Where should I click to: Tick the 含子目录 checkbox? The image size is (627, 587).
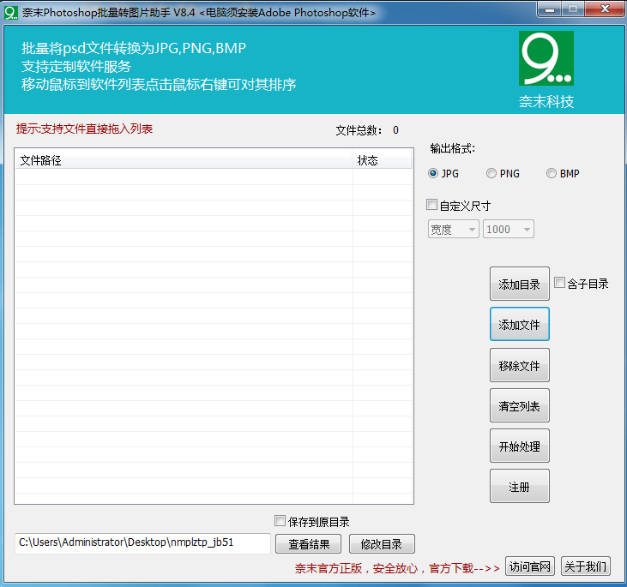coord(559,283)
